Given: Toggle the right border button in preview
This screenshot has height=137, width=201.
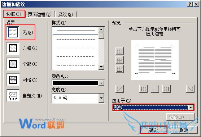Looking at the screenshot, I should click(166, 89).
